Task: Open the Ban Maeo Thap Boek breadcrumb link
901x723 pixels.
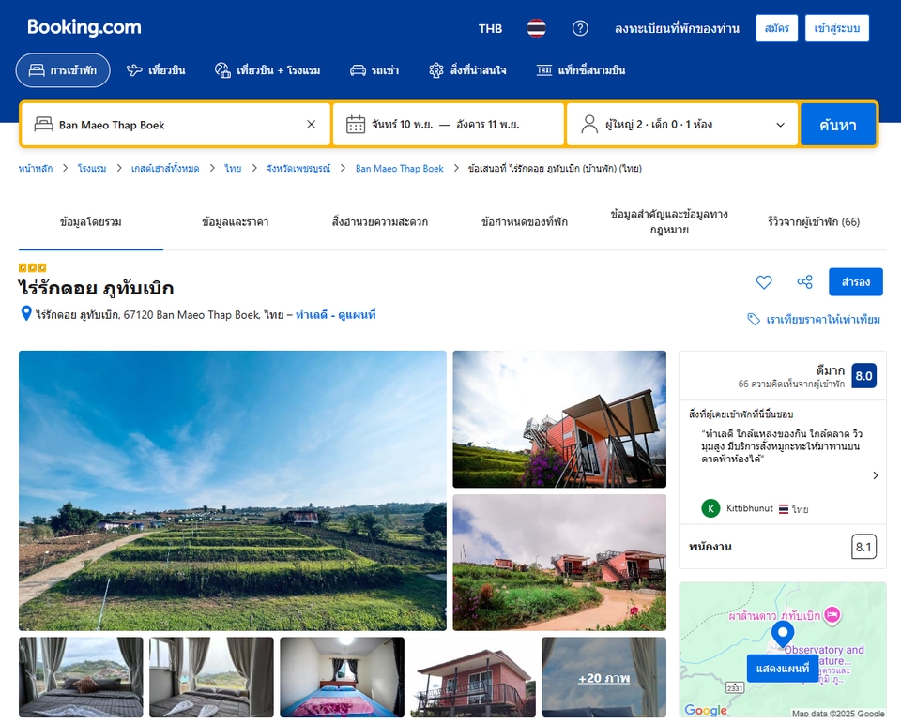Action: (x=399, y=169)
